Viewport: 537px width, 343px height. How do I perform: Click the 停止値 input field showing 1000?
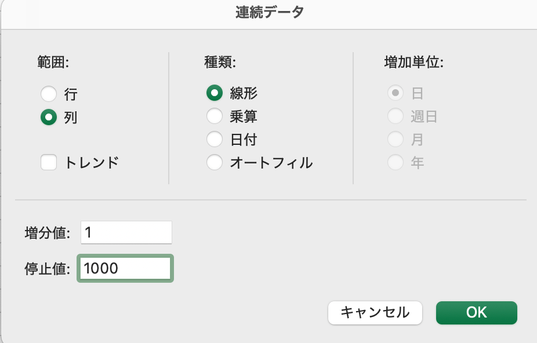point(125,268)
